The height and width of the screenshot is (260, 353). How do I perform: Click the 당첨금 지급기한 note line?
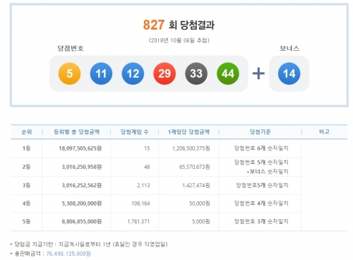(x=89, y=244)
